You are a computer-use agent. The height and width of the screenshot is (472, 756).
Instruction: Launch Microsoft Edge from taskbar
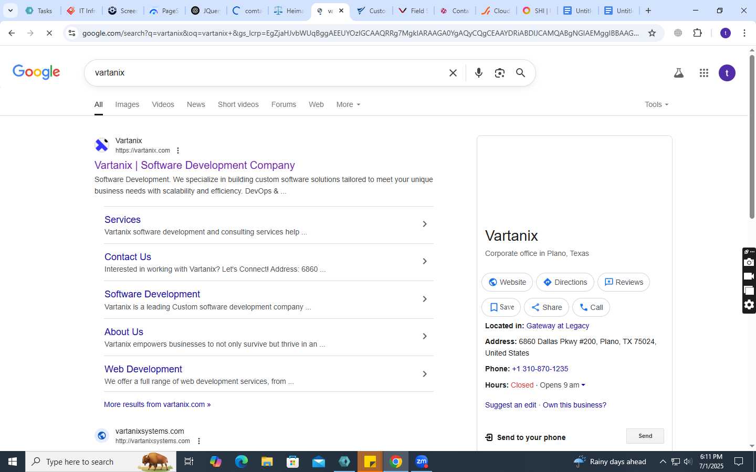(x=241, y=462)
